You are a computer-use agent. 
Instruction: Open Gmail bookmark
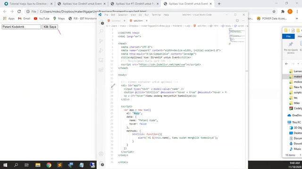point(24,19)
